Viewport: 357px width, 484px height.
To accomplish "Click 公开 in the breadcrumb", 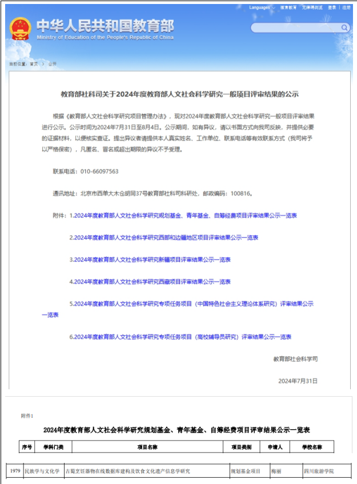I will pos(52,64).
